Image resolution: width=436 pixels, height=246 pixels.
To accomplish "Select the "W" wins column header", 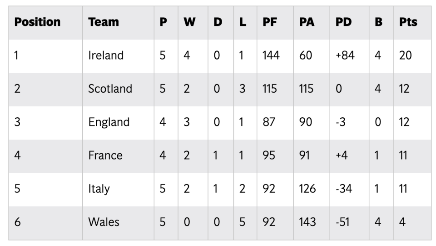I will (189, 22).
